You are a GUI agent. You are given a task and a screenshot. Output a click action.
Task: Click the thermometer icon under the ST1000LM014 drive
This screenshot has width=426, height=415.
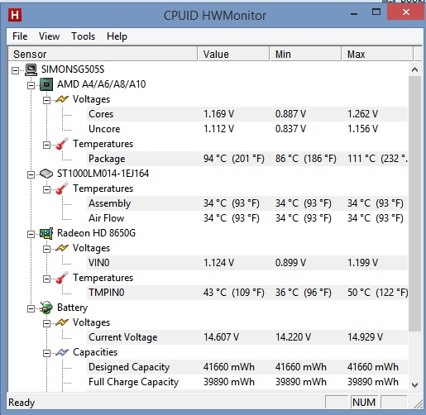62,188
